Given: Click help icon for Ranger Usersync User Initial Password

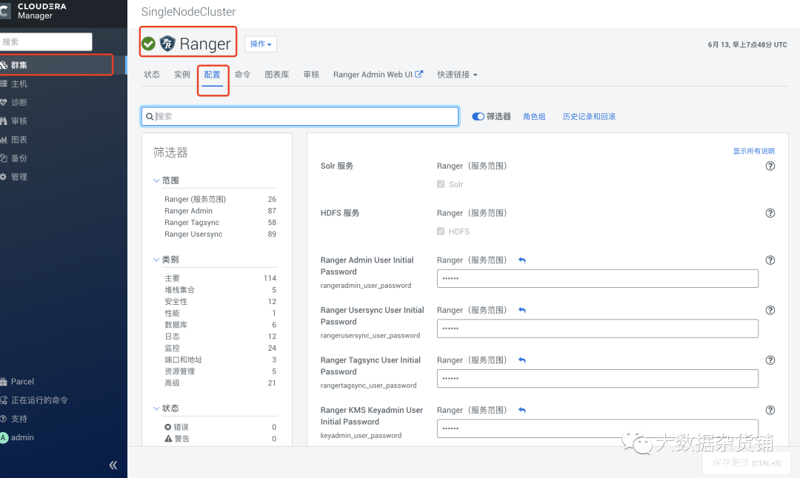Looking at the screenshot, I should pyautogui.click(x=770, y=310).
